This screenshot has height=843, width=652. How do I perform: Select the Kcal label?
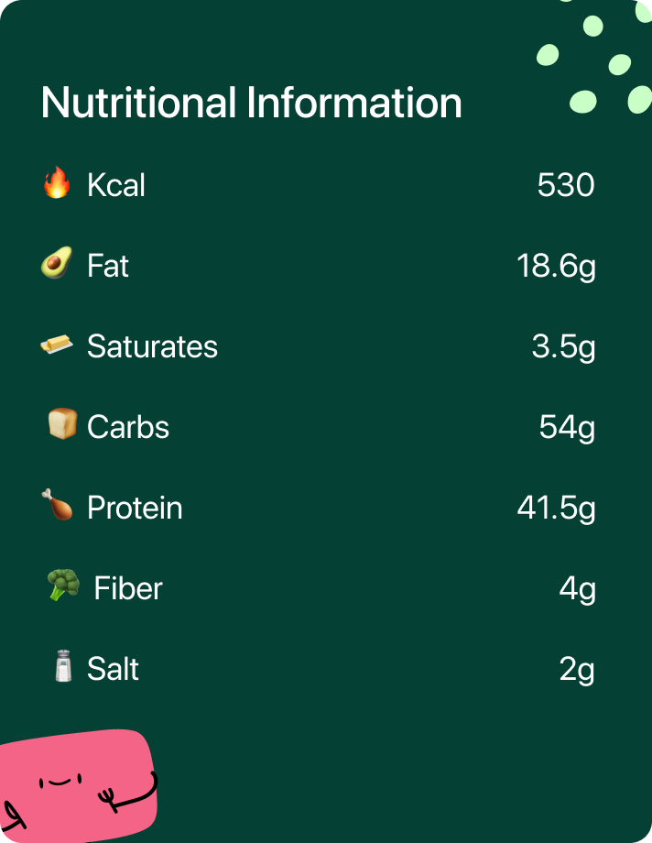pos(116,185)
